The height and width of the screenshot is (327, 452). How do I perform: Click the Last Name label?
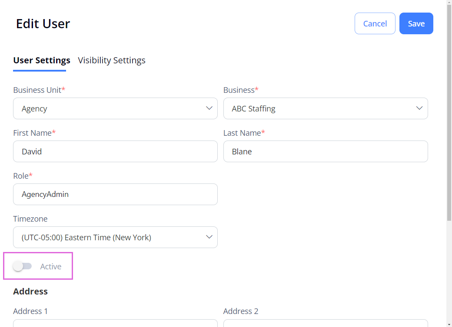pyautogui.click(x=244, y=133)
